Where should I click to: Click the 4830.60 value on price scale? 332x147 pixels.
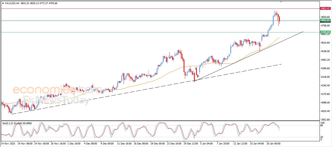pyautogui.click(x=325, y=17)
